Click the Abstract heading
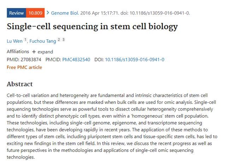The image size is (226, 162). coord(20,84)
